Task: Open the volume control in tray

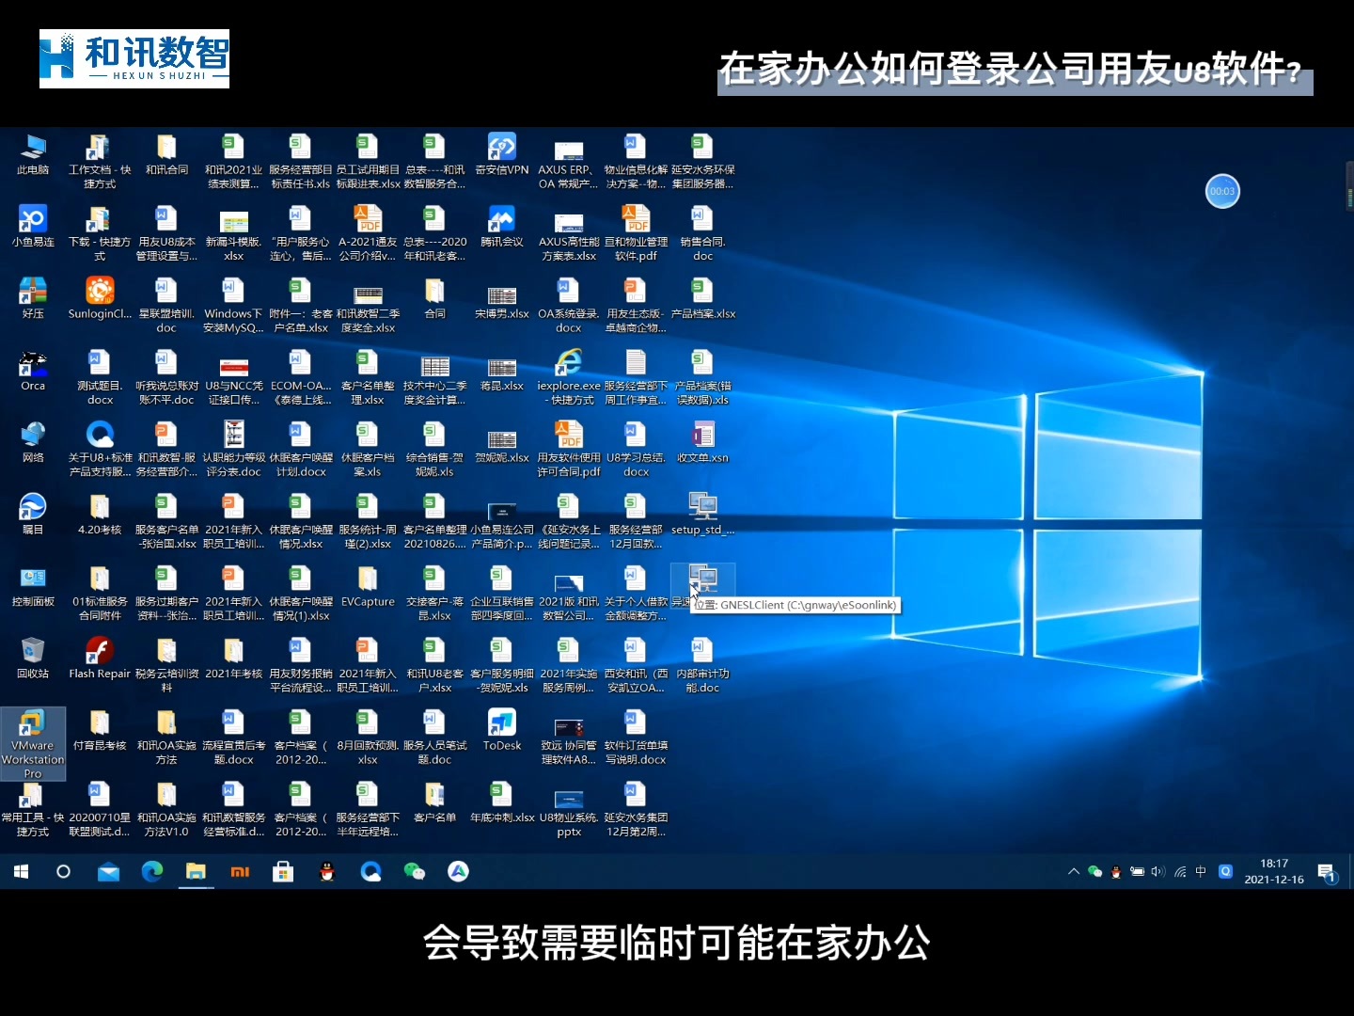Action: pyautogui.click(x=1158, y=872)
